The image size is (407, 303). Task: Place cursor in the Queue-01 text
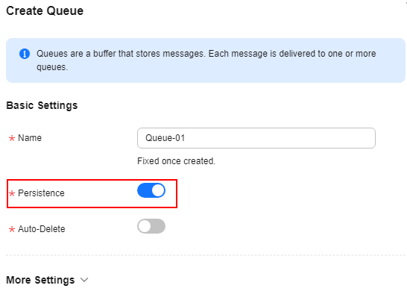165,138
